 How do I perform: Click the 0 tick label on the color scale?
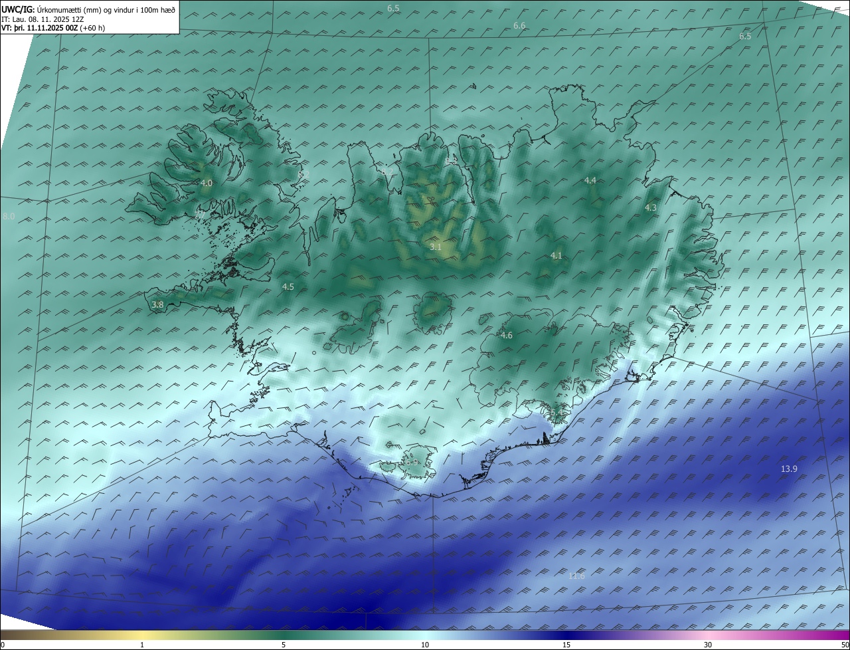click(3, 645)
